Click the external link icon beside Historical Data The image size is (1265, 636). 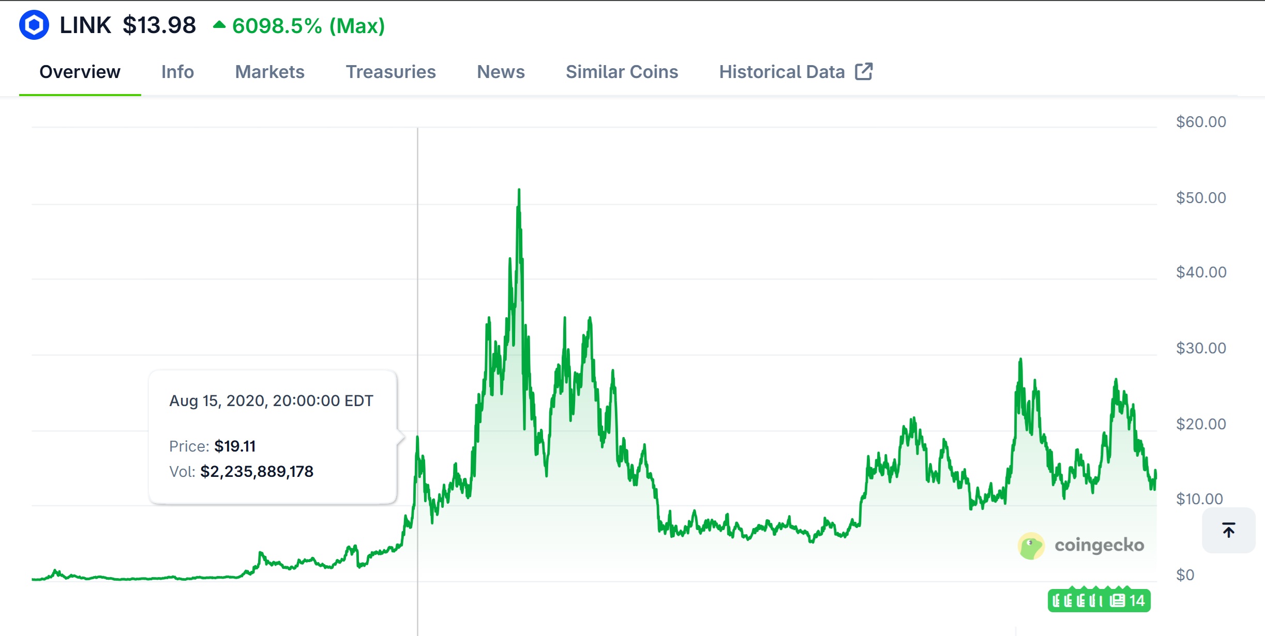coord(864,72)
